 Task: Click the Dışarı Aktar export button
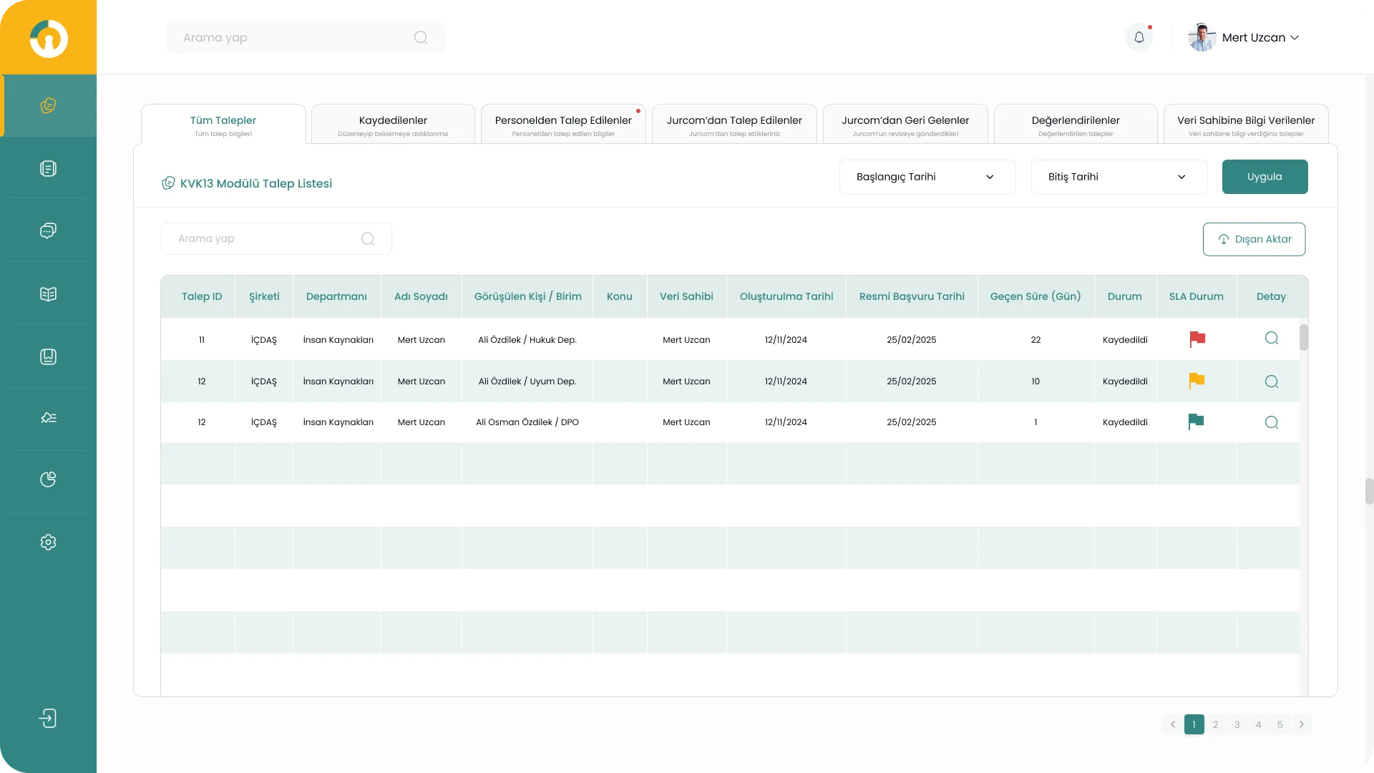point(1254,239)
